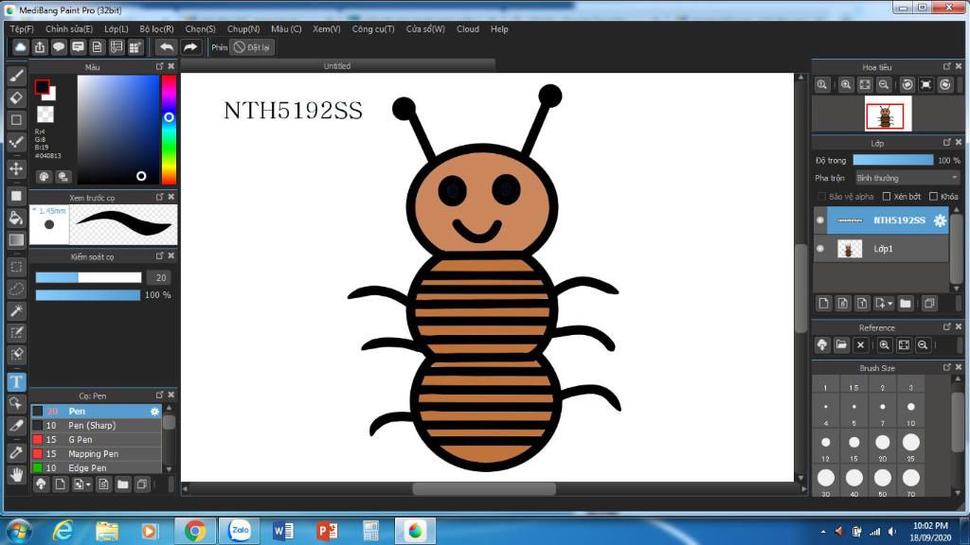Viewport: 970px width, 545px height.
Task: Choose the Select Pen tool
Action: [x=17, y=332]
